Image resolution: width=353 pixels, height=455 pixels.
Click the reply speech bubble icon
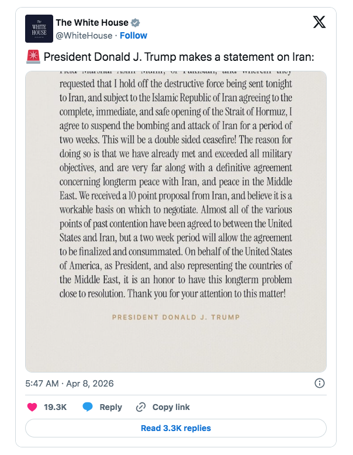[x=88, y=407]
